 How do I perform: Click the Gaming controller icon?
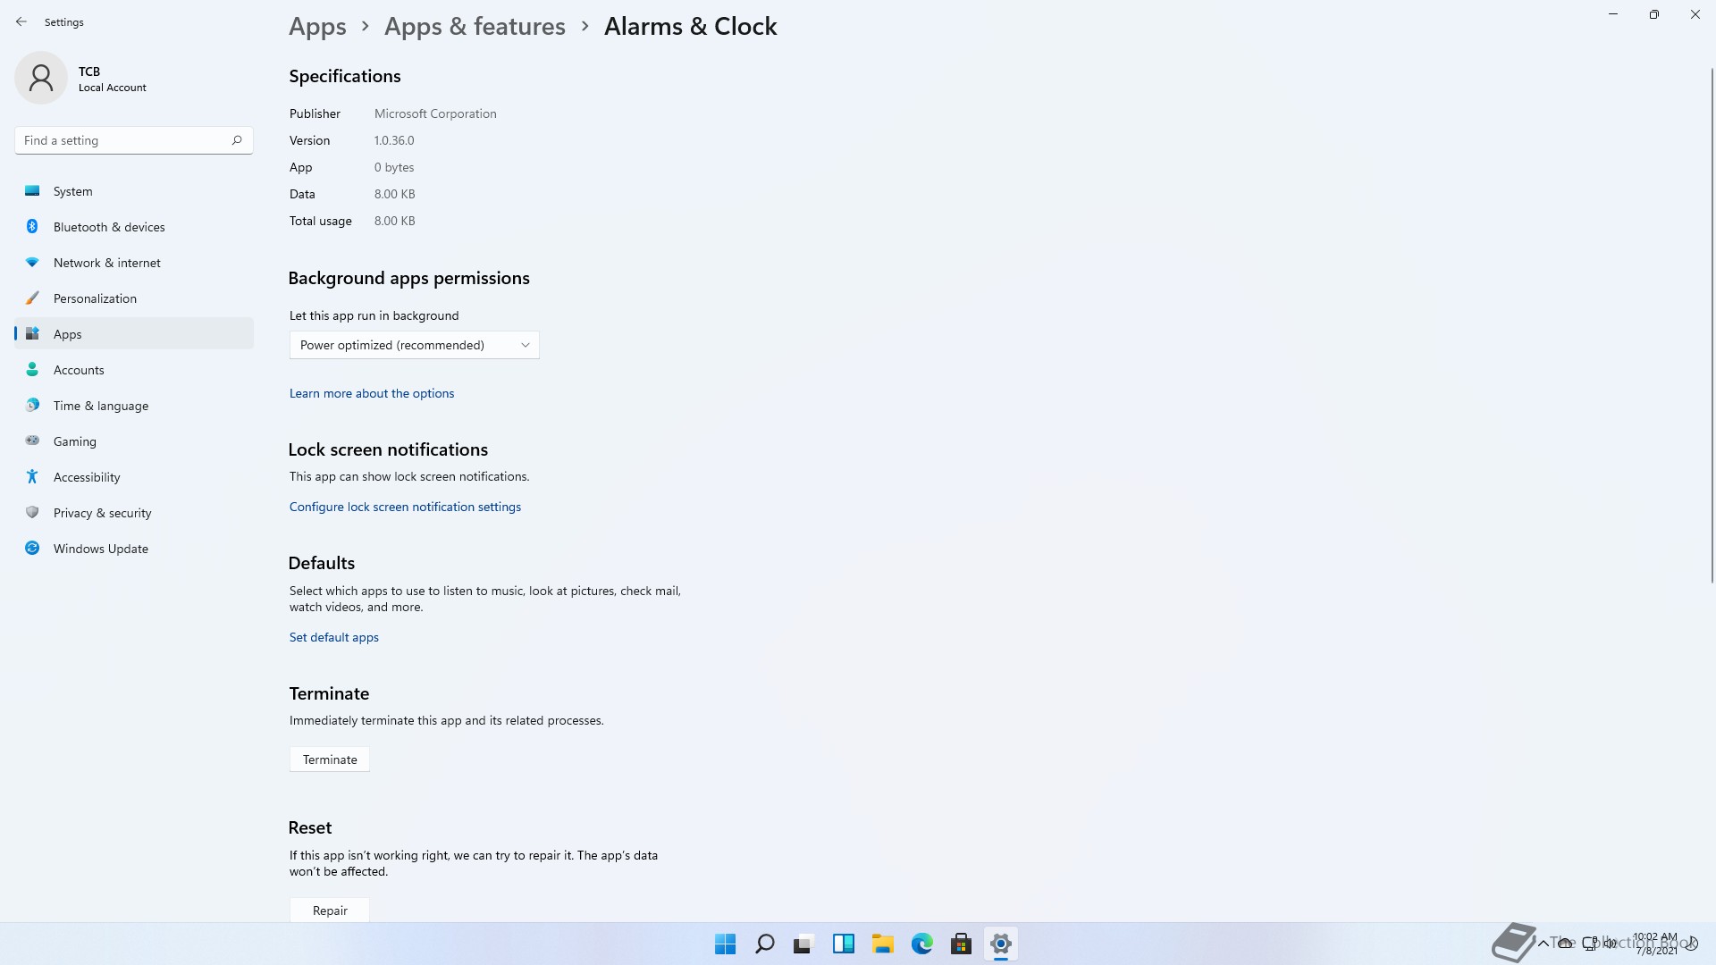tap(32, 441)
